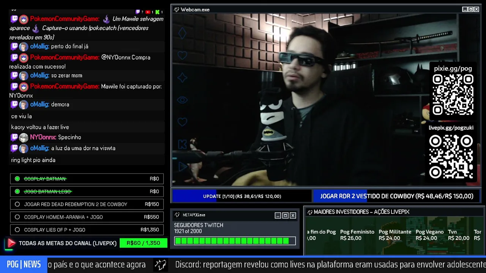Click the first flame emote before 'Um Mawile selvagem'
This screenshot has width=486, height=273.
(x=106, y=19)
